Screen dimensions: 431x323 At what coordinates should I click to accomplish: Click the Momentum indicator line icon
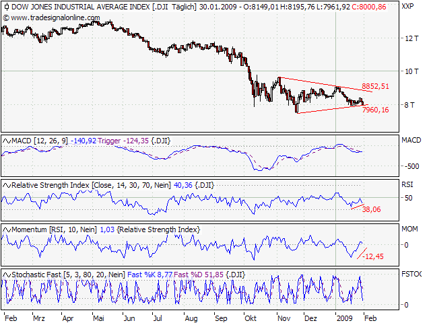[x=7, y=229]
